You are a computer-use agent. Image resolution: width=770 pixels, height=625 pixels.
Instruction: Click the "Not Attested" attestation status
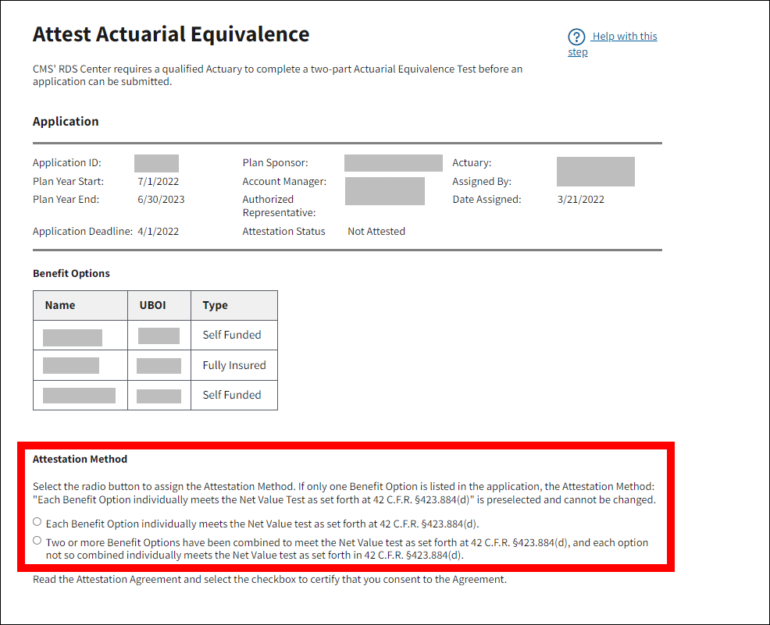376,231
